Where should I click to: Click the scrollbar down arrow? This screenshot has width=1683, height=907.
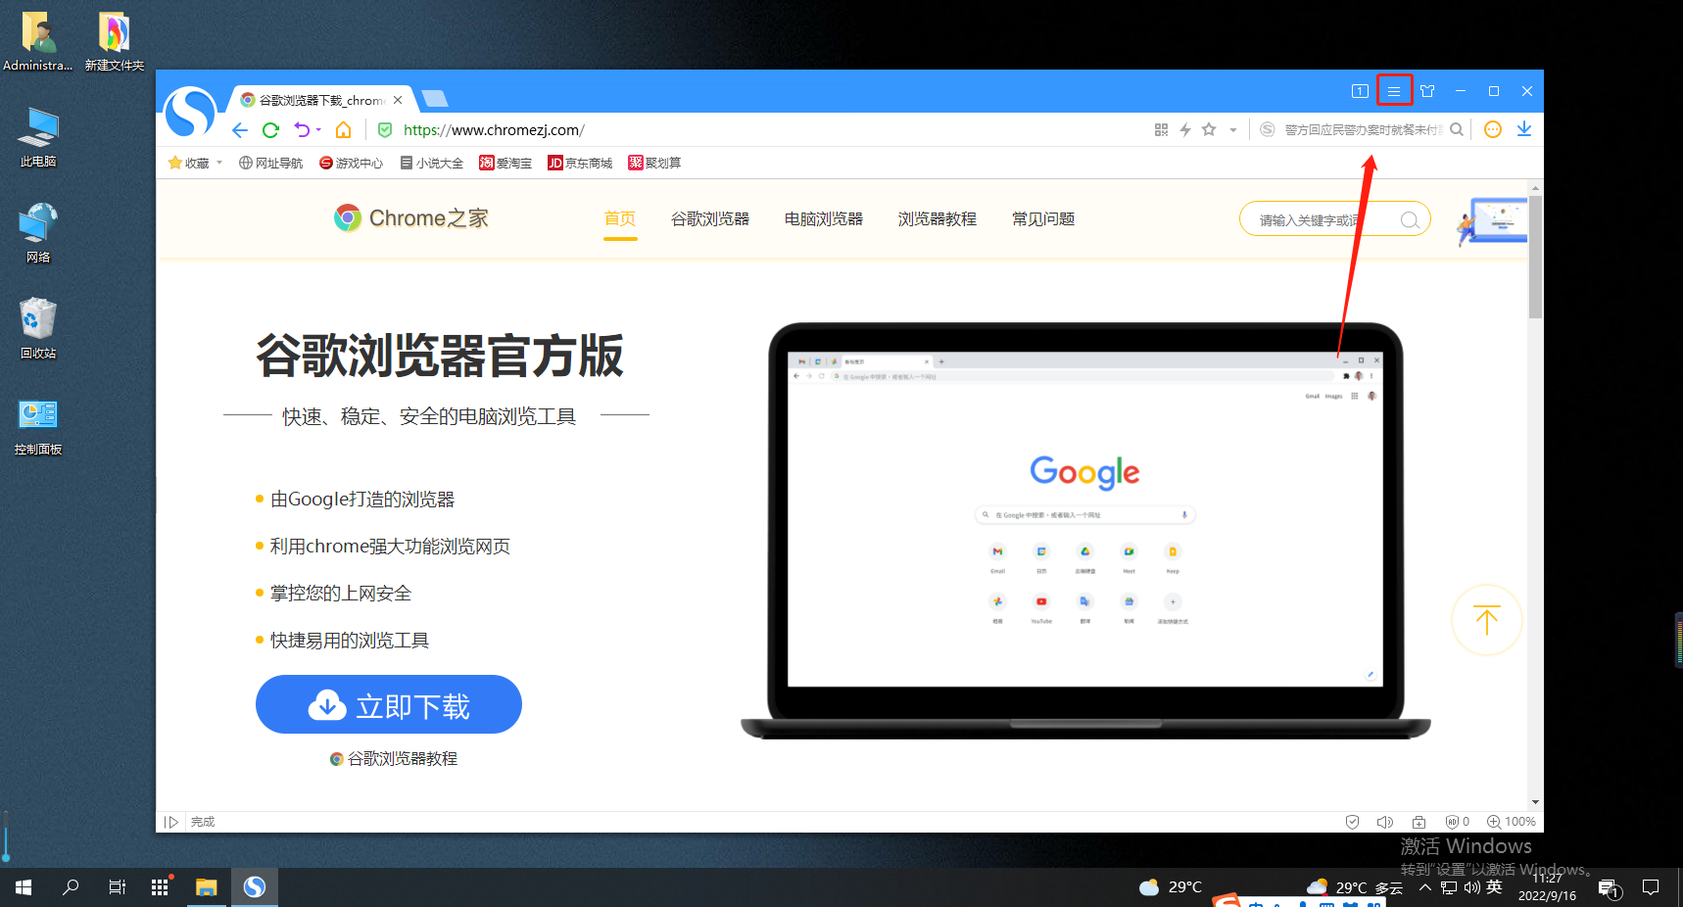pyautogui.click(x=1535, y=802)
